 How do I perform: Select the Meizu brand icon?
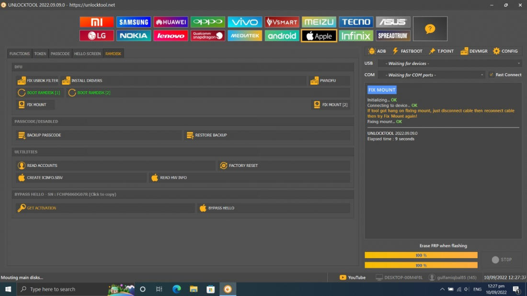(x=319, y=22)
